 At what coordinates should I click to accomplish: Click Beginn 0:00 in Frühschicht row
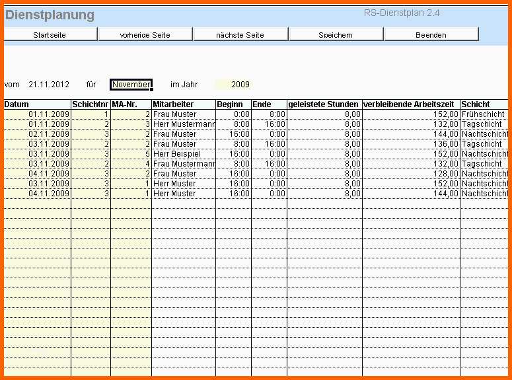(x=233, y=114)
